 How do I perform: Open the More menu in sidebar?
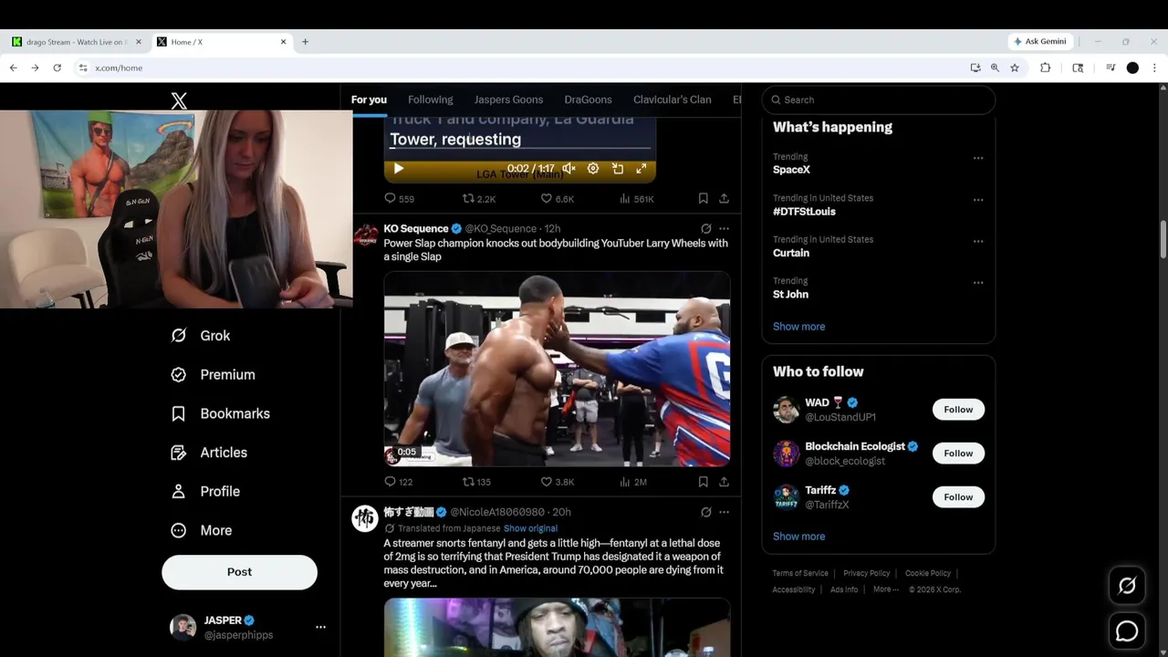pyautogui.click(x=202, y=530)
